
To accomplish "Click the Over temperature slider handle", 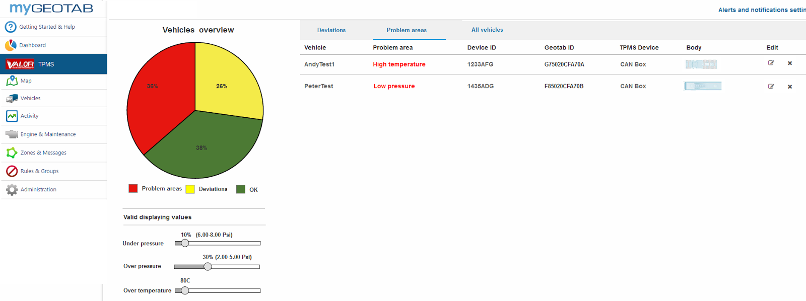I will tap(185, 290).
